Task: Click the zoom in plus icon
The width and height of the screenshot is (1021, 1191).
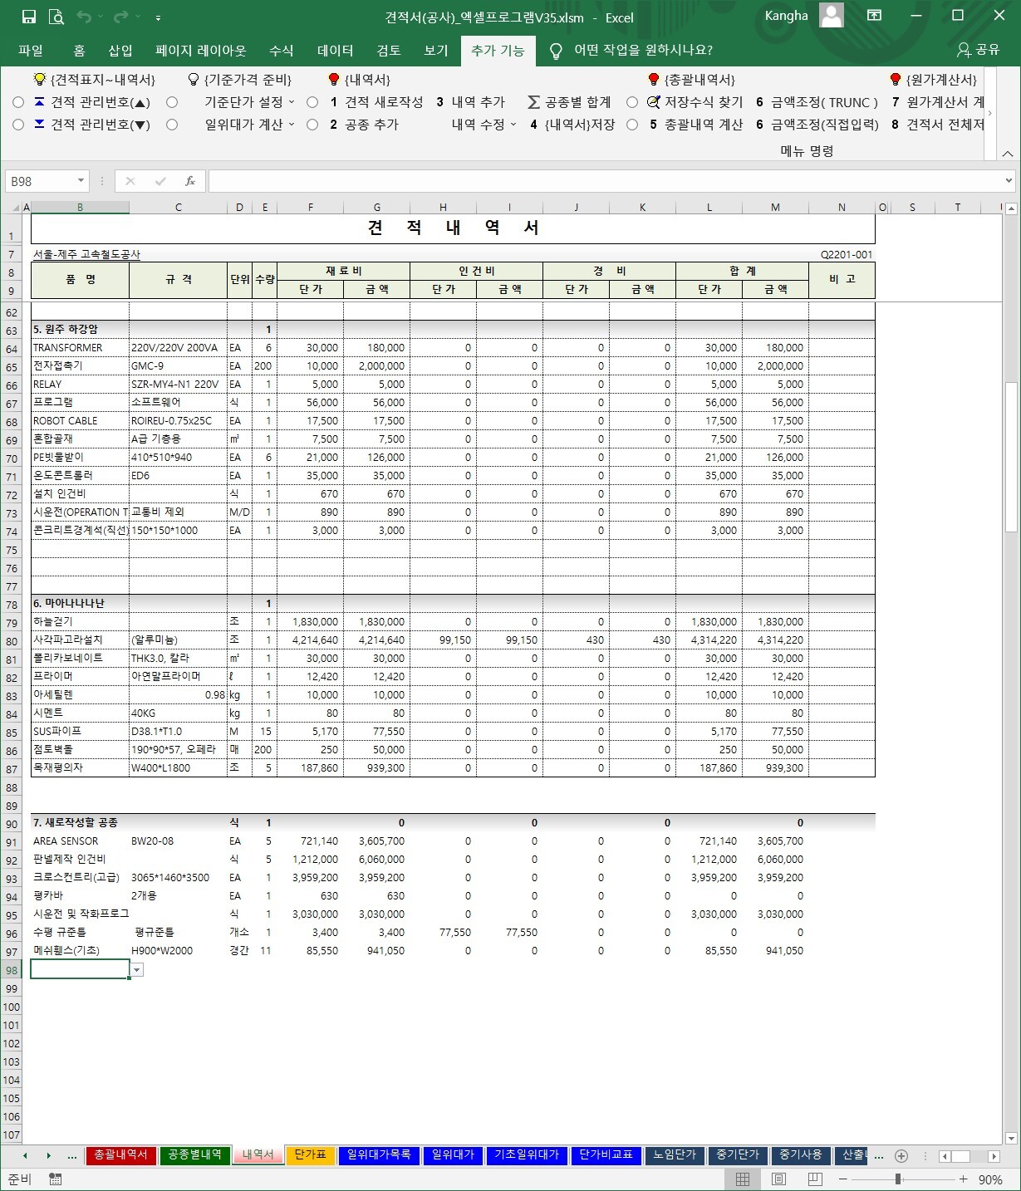Action: tap(963, 1179)
